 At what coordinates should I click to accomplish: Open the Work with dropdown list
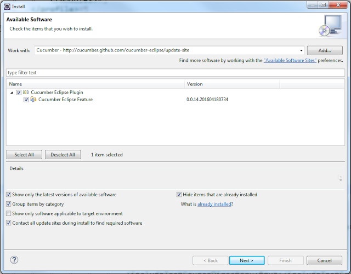pos(301,50)
